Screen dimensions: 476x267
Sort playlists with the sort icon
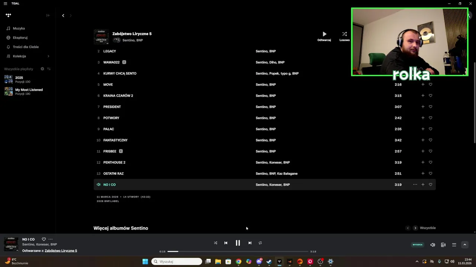[49, 69]
